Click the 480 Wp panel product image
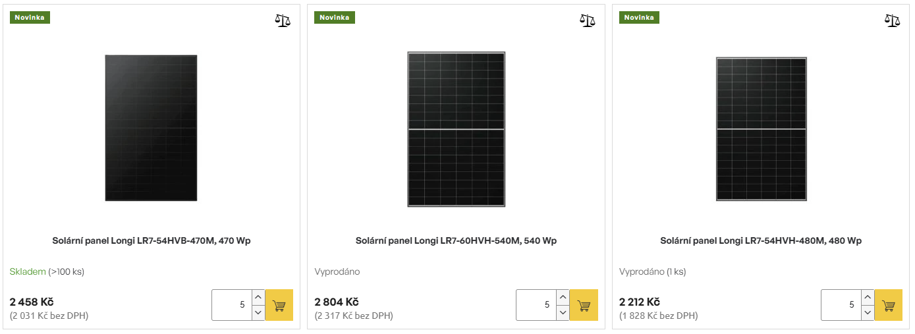Viewport: 915px width, 334px height. (761, 129)
